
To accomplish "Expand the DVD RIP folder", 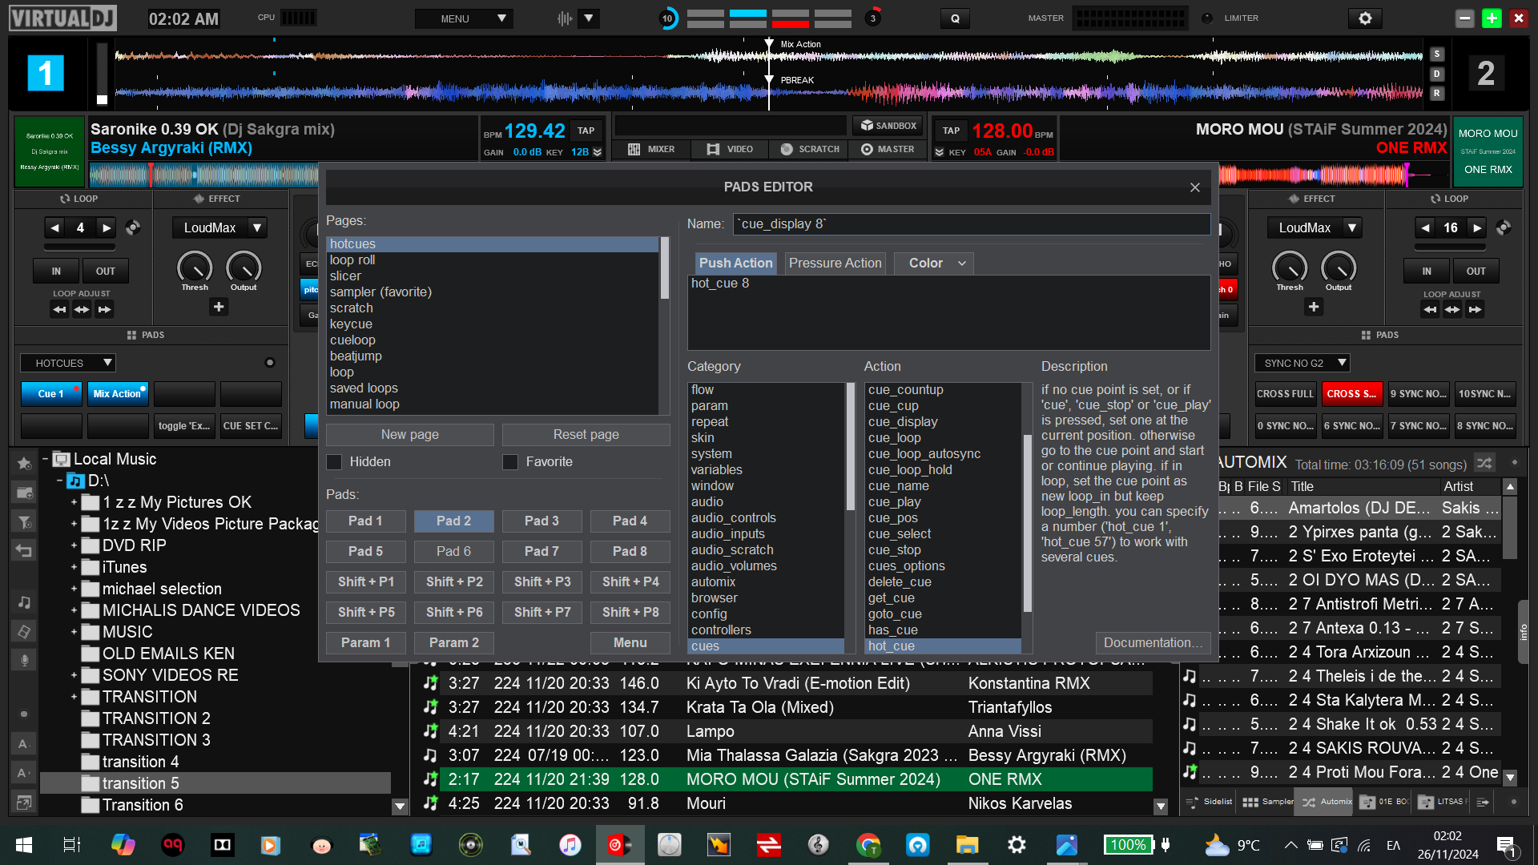I will [x=74, y=546].
